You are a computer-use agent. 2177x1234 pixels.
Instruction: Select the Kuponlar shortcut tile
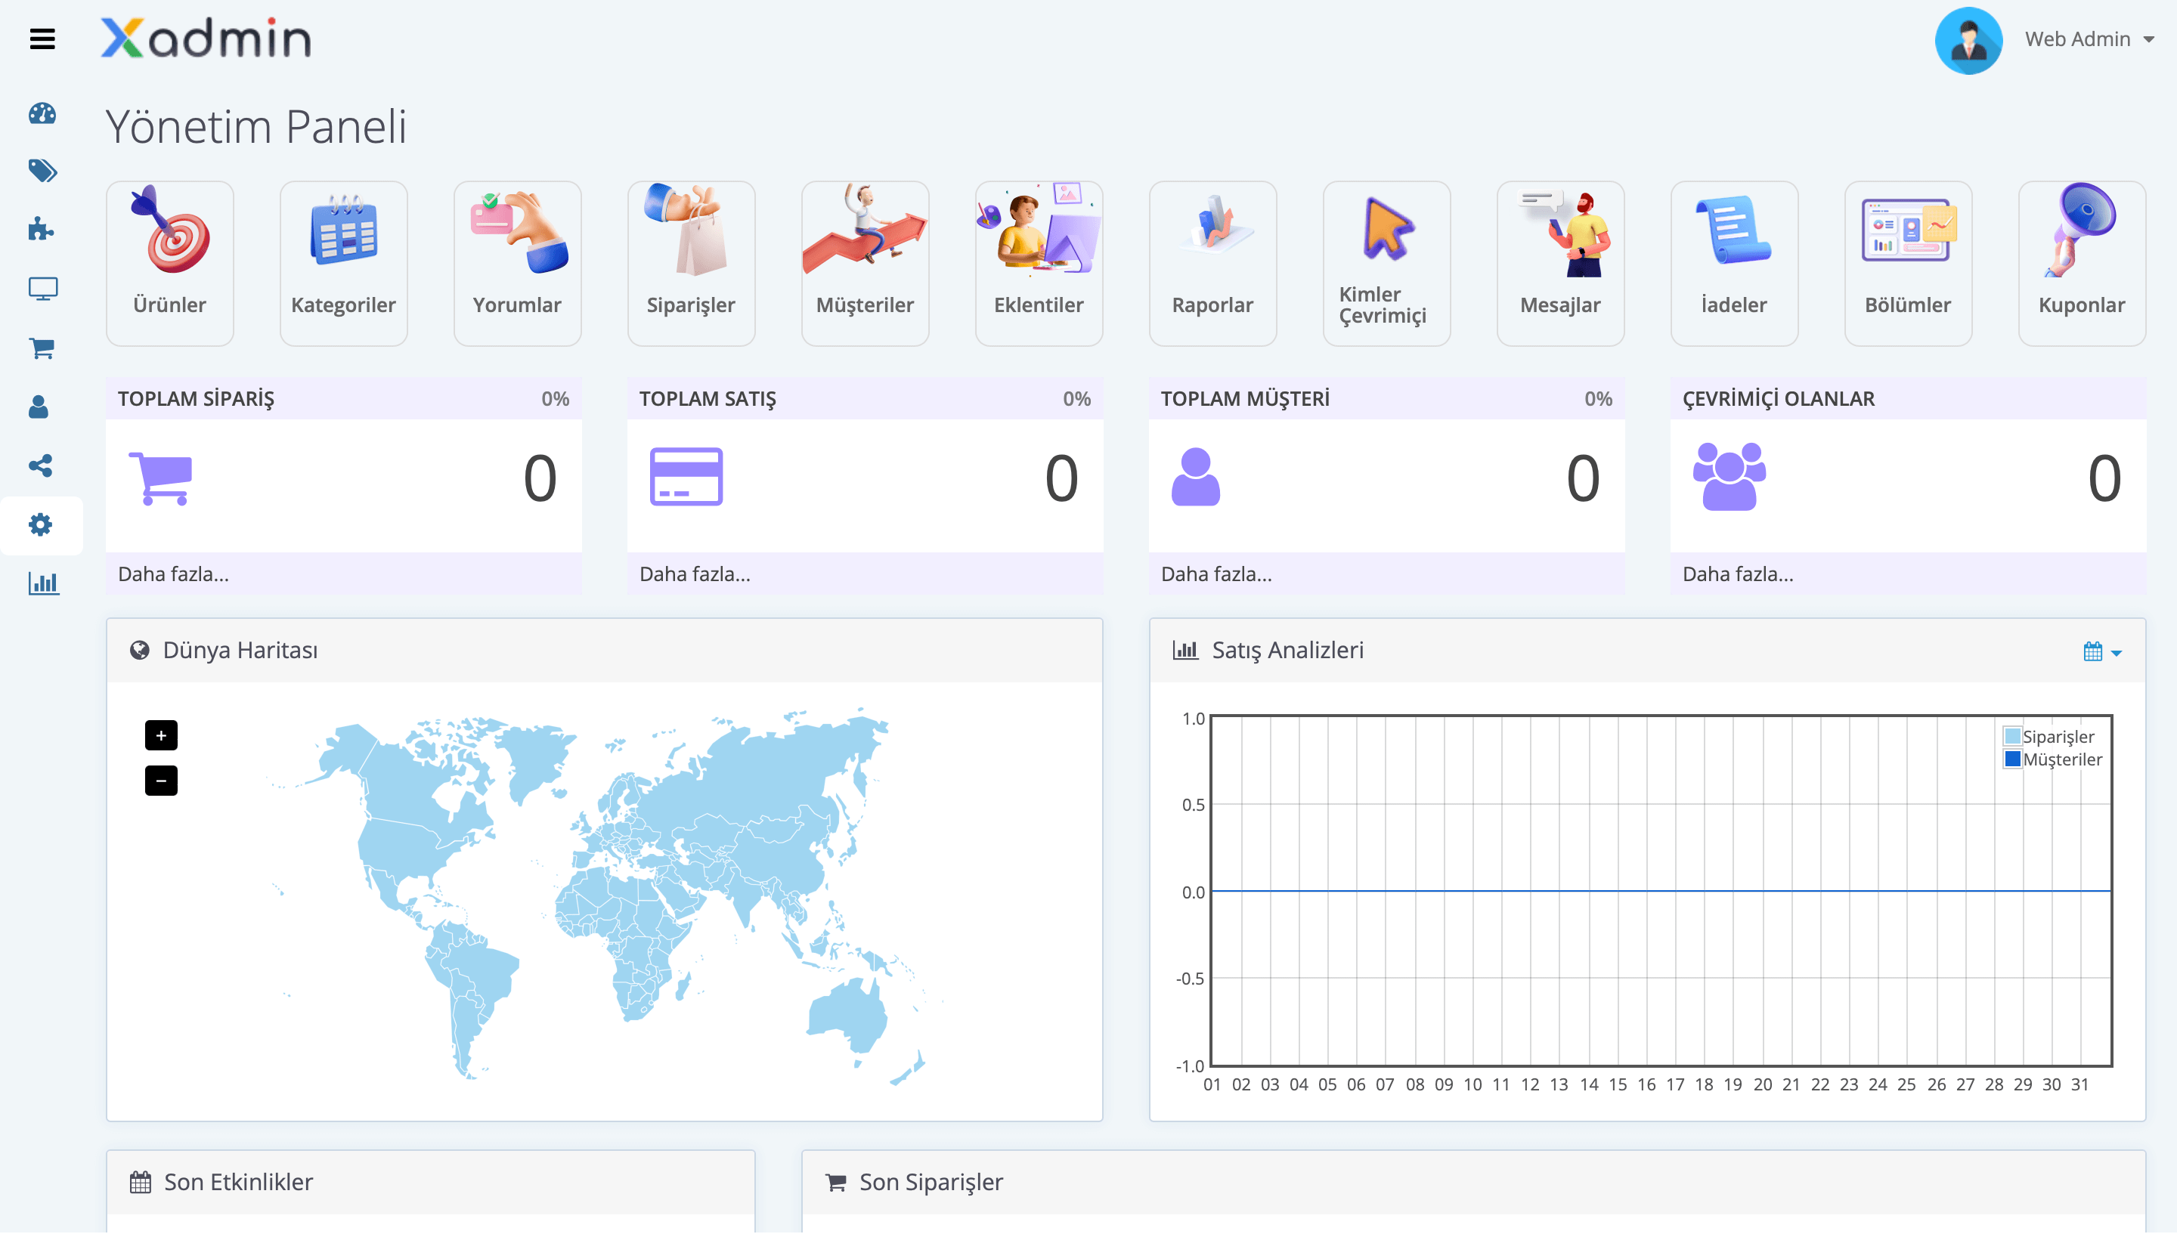tap(2081, 263)
